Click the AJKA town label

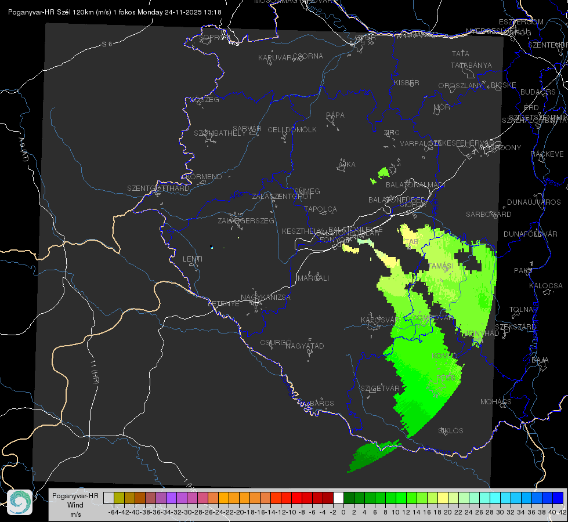pos(347,165)
